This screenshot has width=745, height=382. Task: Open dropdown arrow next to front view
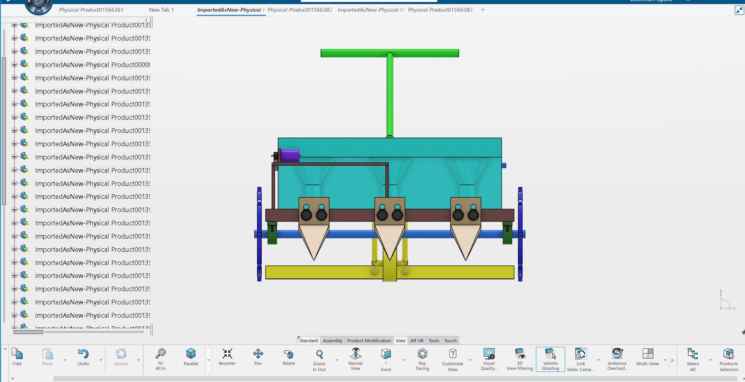403,360
